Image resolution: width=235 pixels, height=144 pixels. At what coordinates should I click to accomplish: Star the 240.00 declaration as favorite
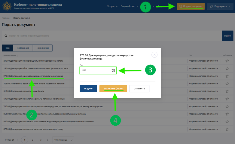pos(227,61)
